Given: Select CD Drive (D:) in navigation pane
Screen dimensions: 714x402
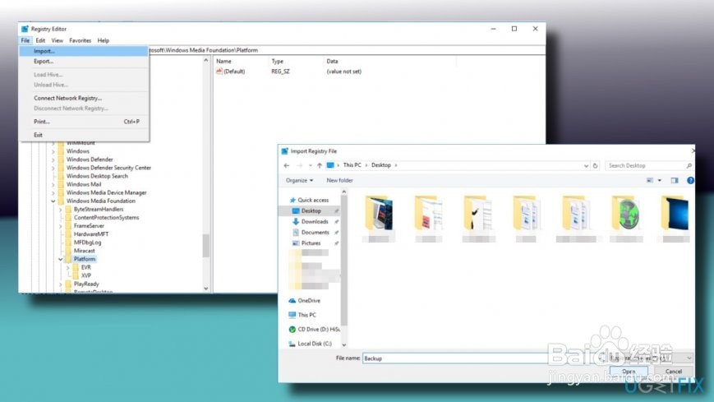Looking at the screenshot, I should coord(314,329).
